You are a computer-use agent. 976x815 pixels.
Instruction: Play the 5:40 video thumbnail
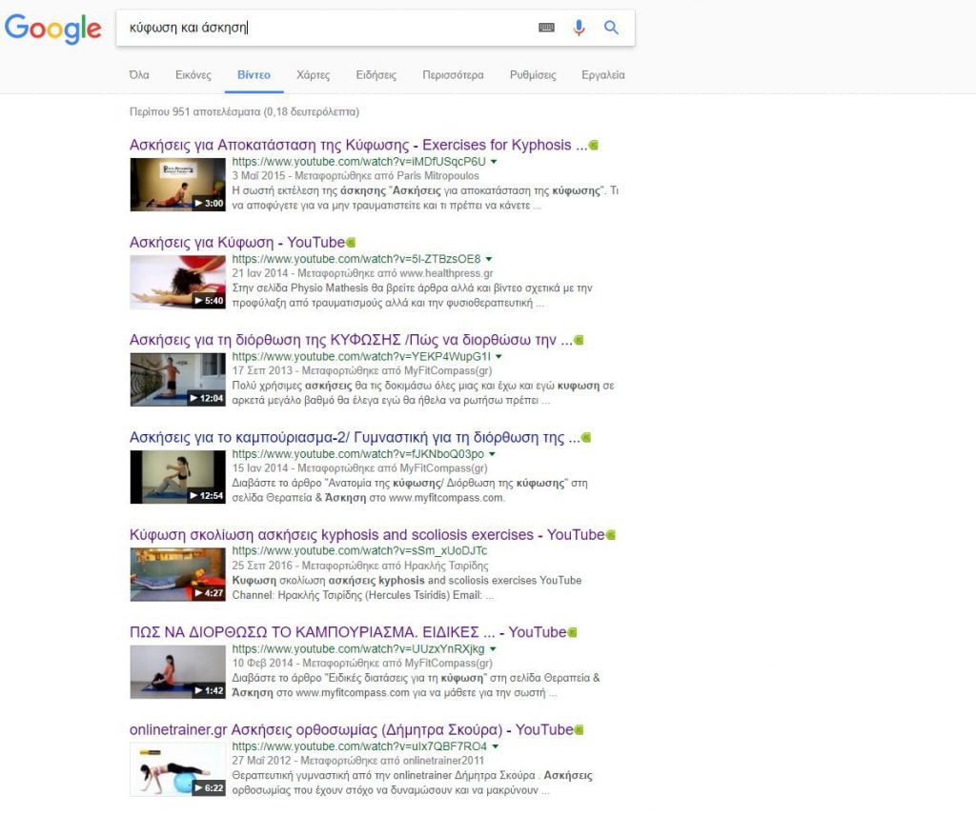(x=177, y=282)
